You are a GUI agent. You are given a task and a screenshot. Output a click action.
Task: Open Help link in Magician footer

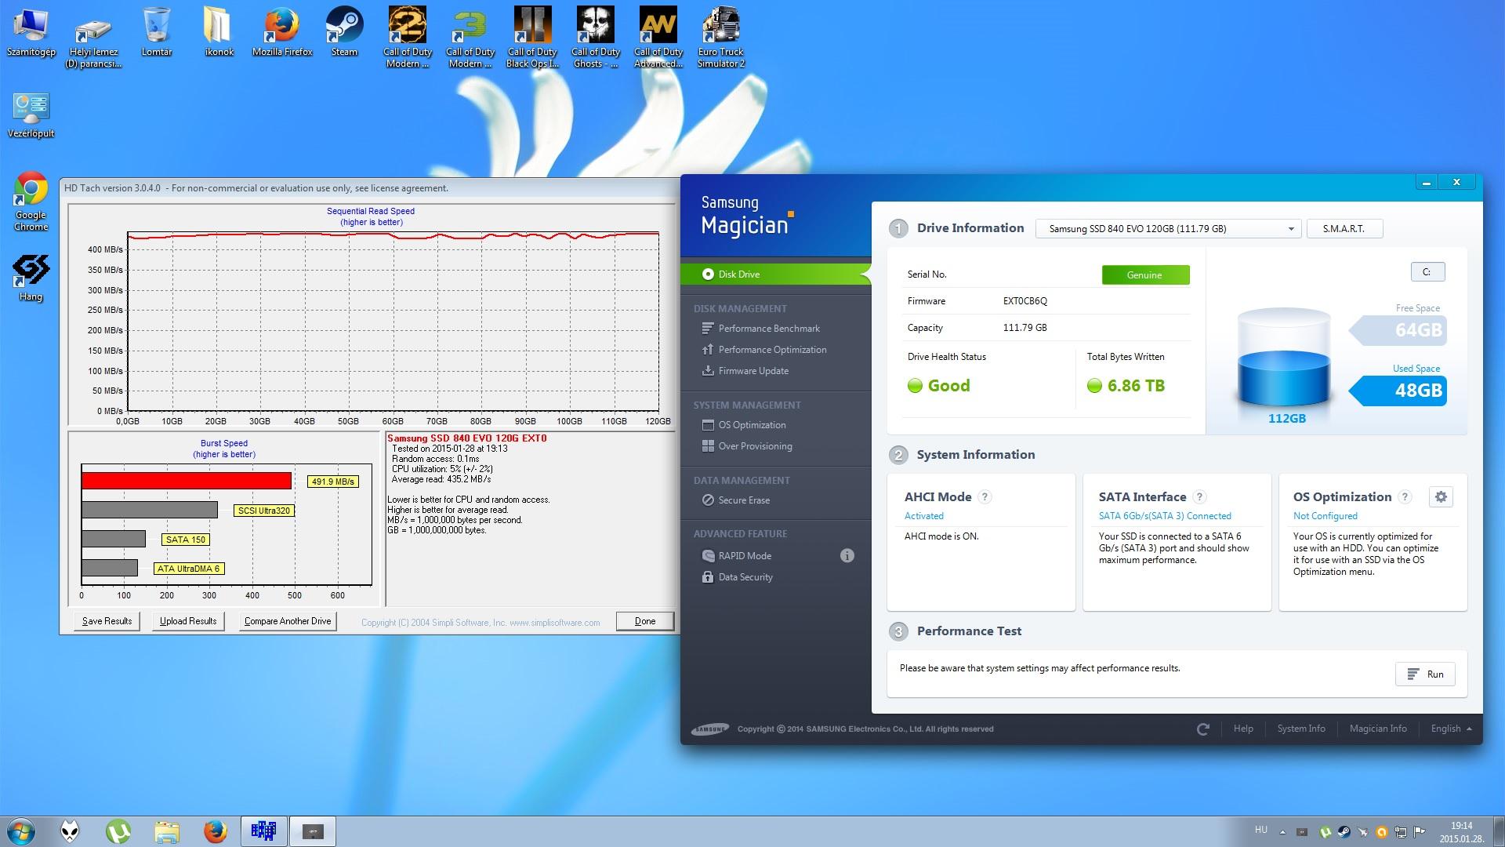click(1243, 729)
